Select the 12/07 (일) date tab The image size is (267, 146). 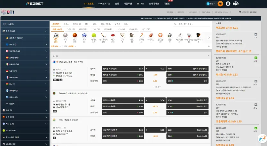point(83,29)
